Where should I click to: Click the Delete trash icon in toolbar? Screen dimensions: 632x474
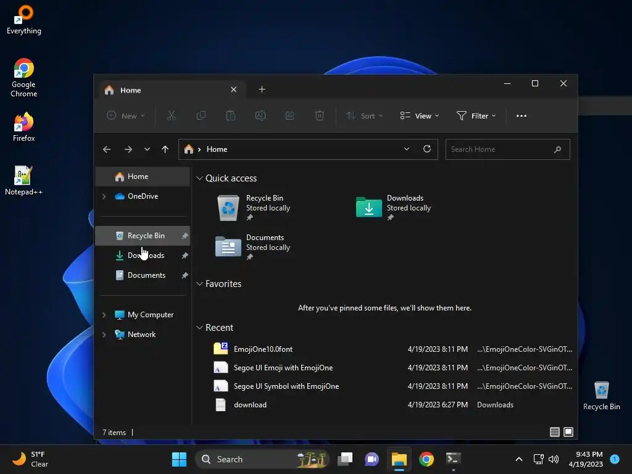point(320,115)
